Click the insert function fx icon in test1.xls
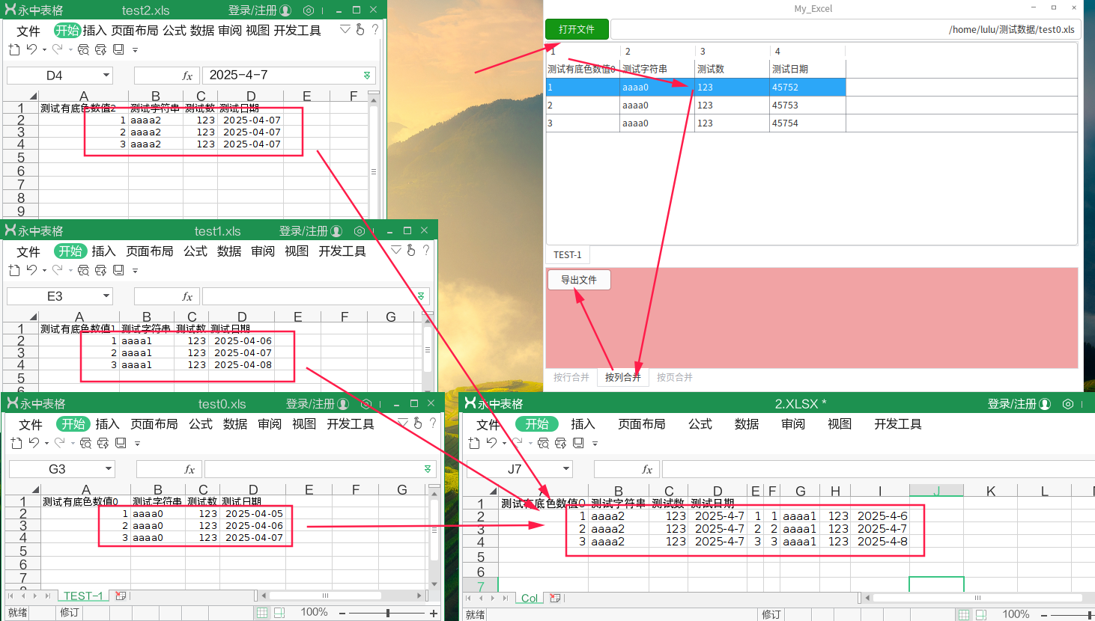 click(187, 296)
